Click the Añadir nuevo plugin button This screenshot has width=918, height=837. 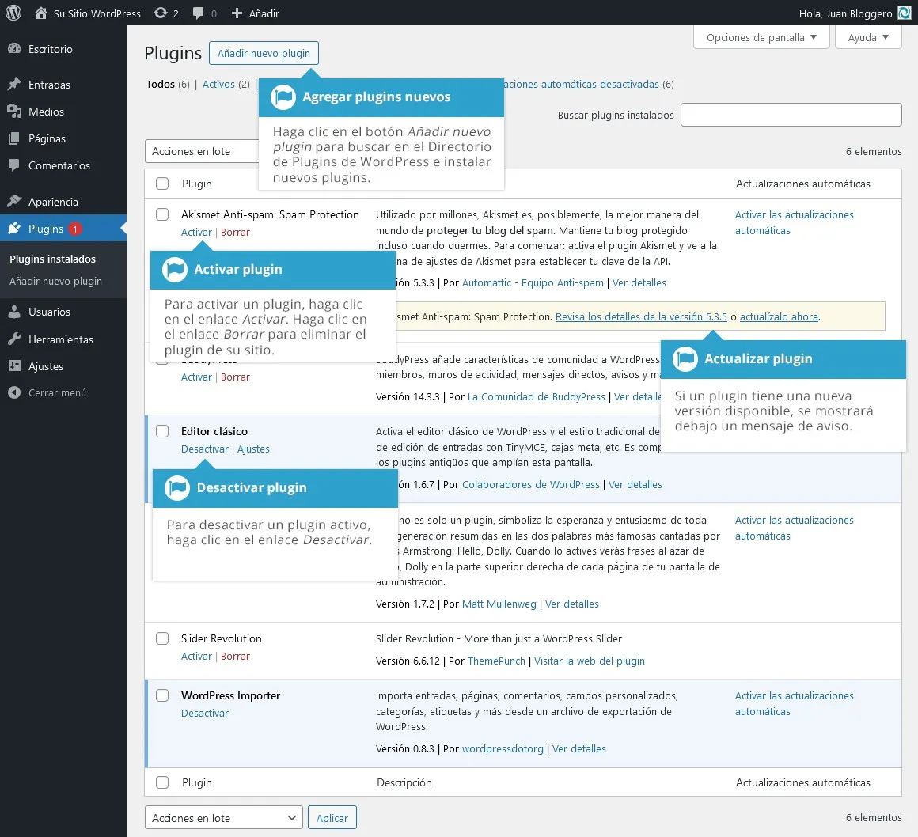pos(264,53)
